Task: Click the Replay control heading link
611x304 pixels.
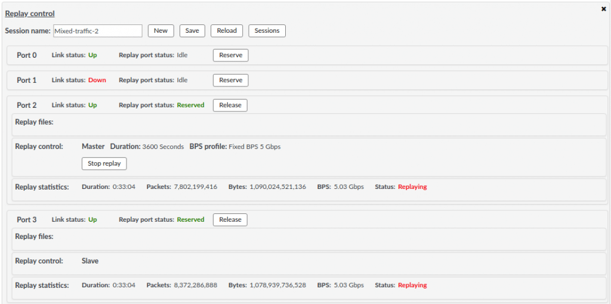Action: coord(30,14)
